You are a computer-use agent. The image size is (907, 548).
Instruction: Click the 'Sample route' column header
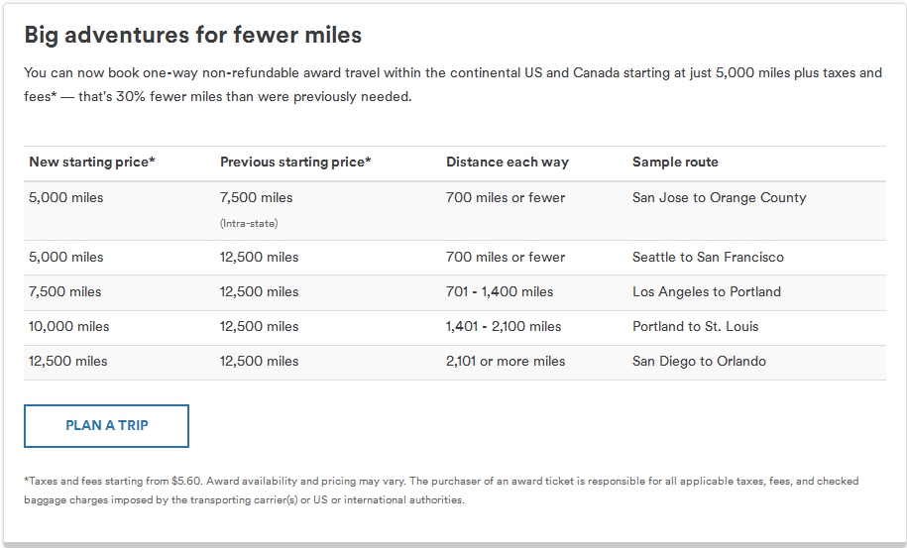point(675,162)
